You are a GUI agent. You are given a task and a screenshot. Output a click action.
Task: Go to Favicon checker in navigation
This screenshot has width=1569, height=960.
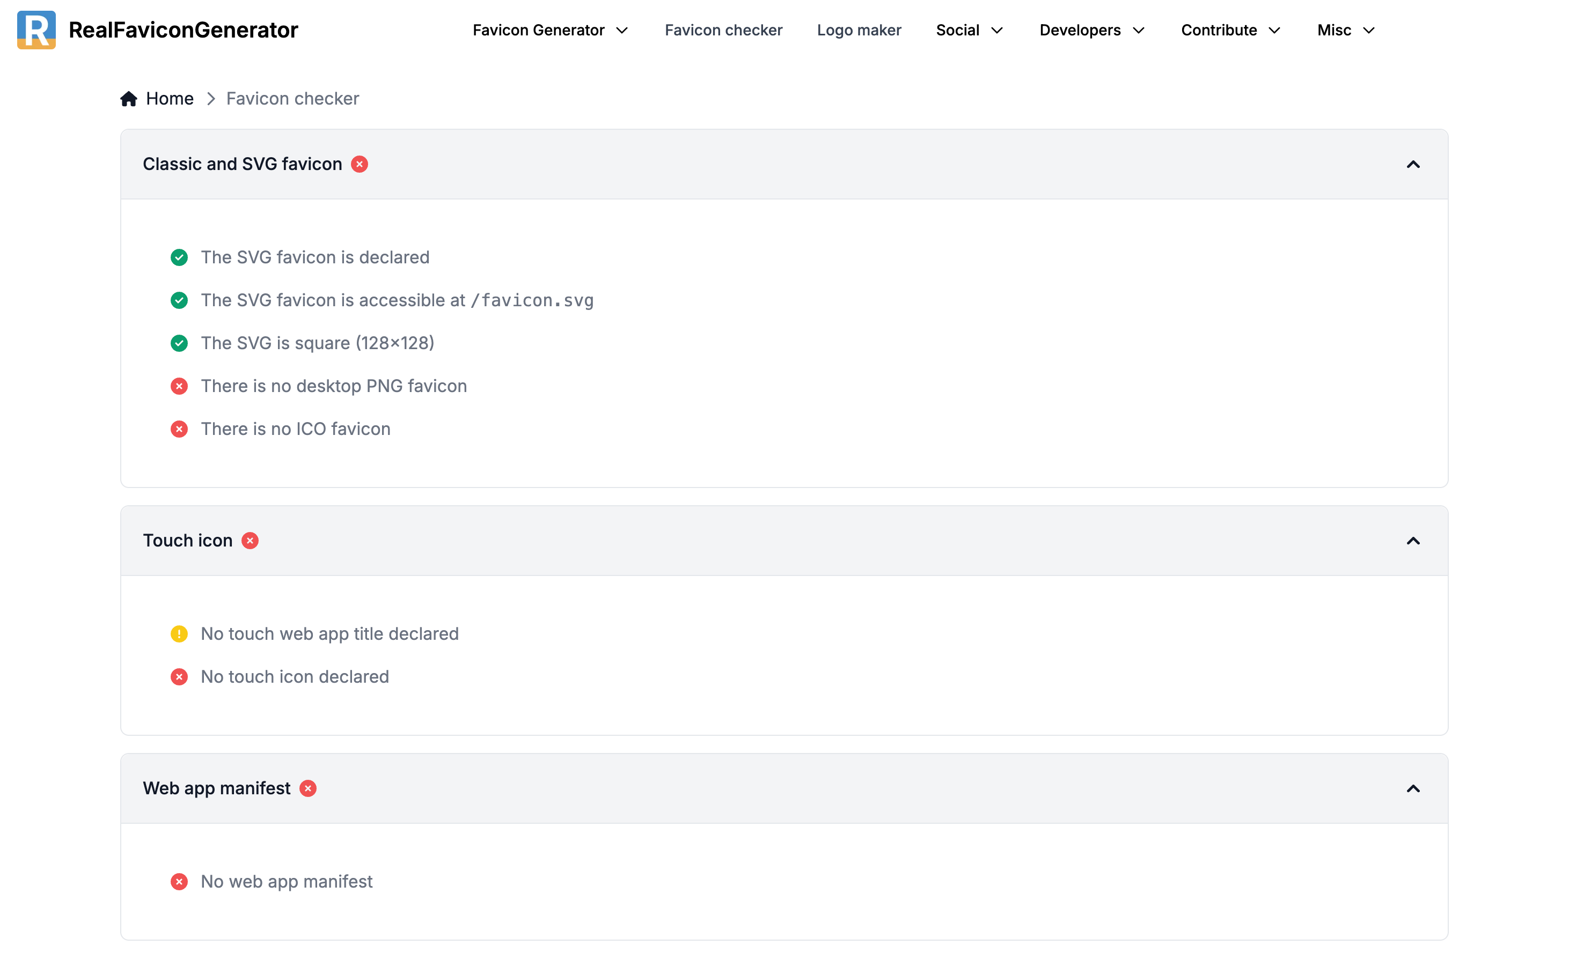723,30
